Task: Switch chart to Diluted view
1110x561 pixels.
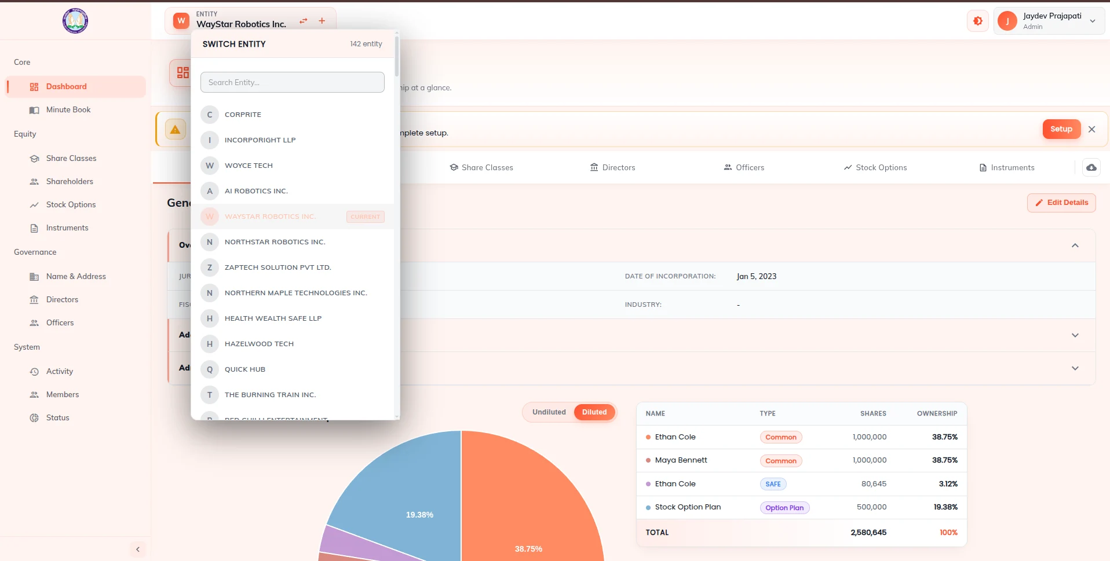Action: click(594, 412)
